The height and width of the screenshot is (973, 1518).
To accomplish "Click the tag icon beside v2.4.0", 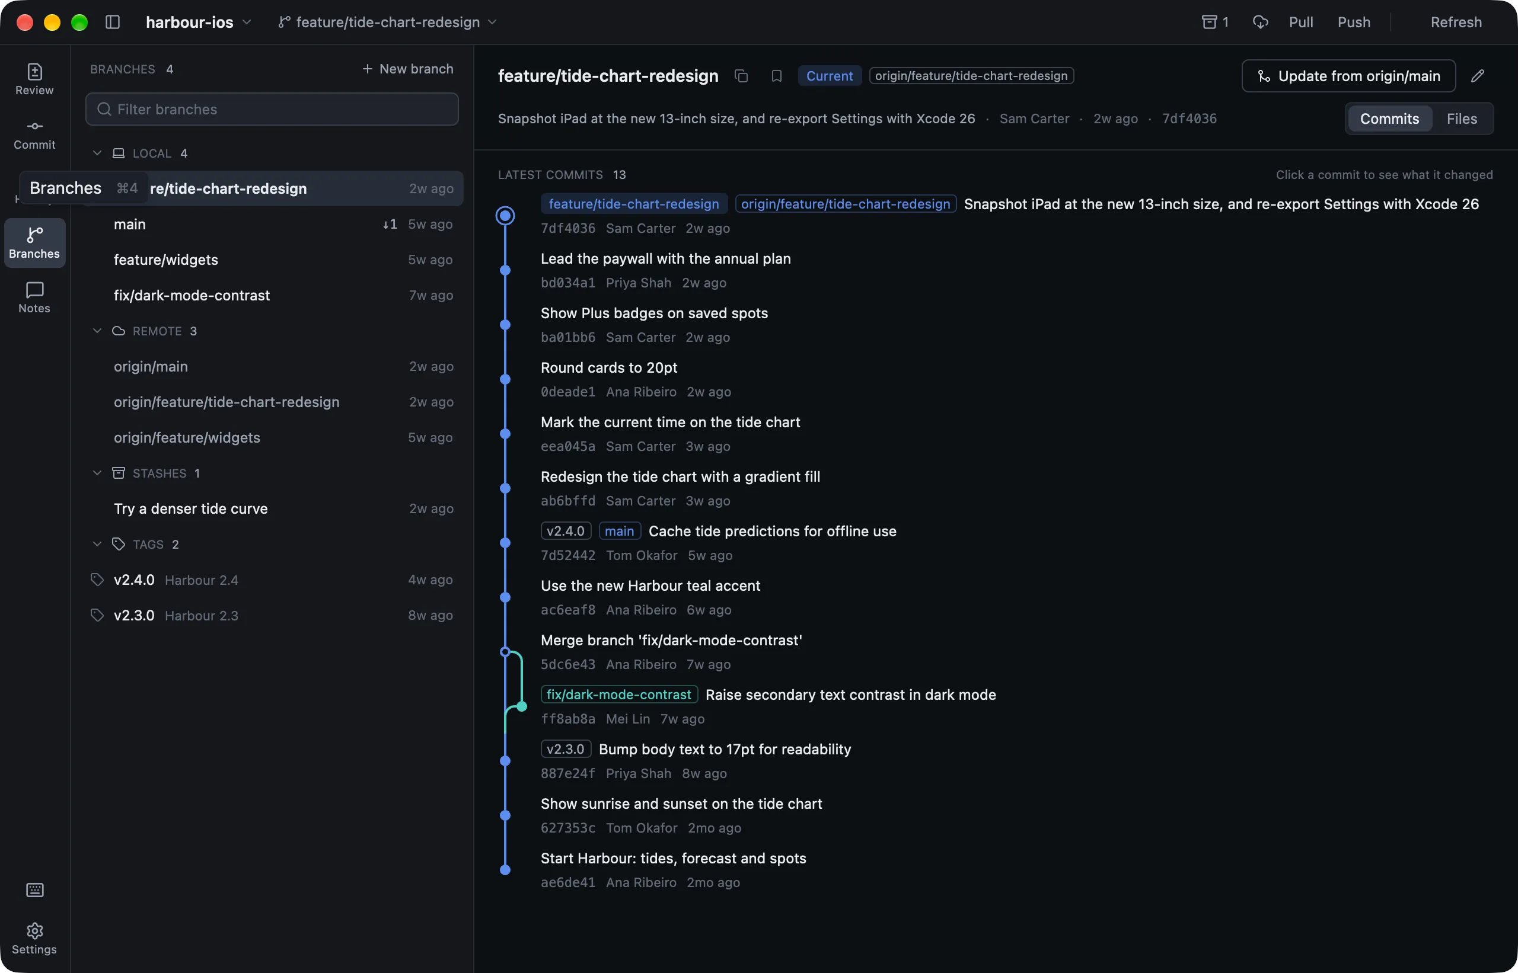I will [x=97, y=580].
